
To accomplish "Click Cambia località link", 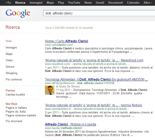I will (15, 95).
